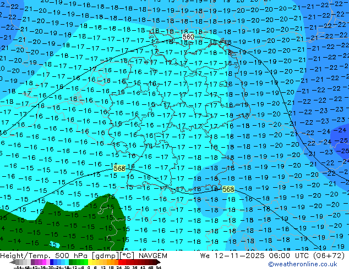349x269 pixels.
Task: Click the left arrow end of color legend
Action: click(x=13, y=262)
